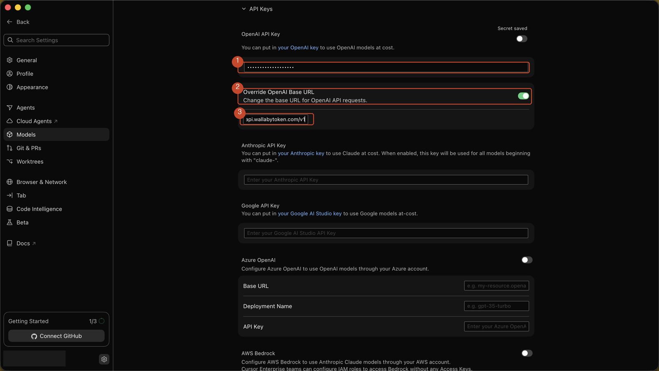Click the external-link arrow beside Cloud Agents
659x371 pixels.
pyautogui.click(x=56, y=121)
